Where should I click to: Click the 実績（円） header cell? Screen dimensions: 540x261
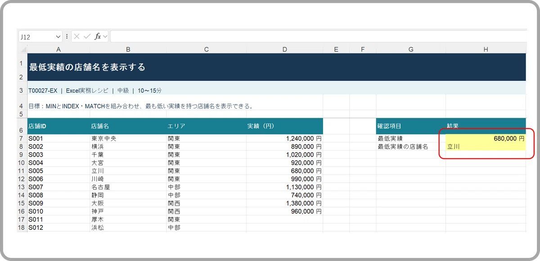pyautogui.click(x=284, y=126)
